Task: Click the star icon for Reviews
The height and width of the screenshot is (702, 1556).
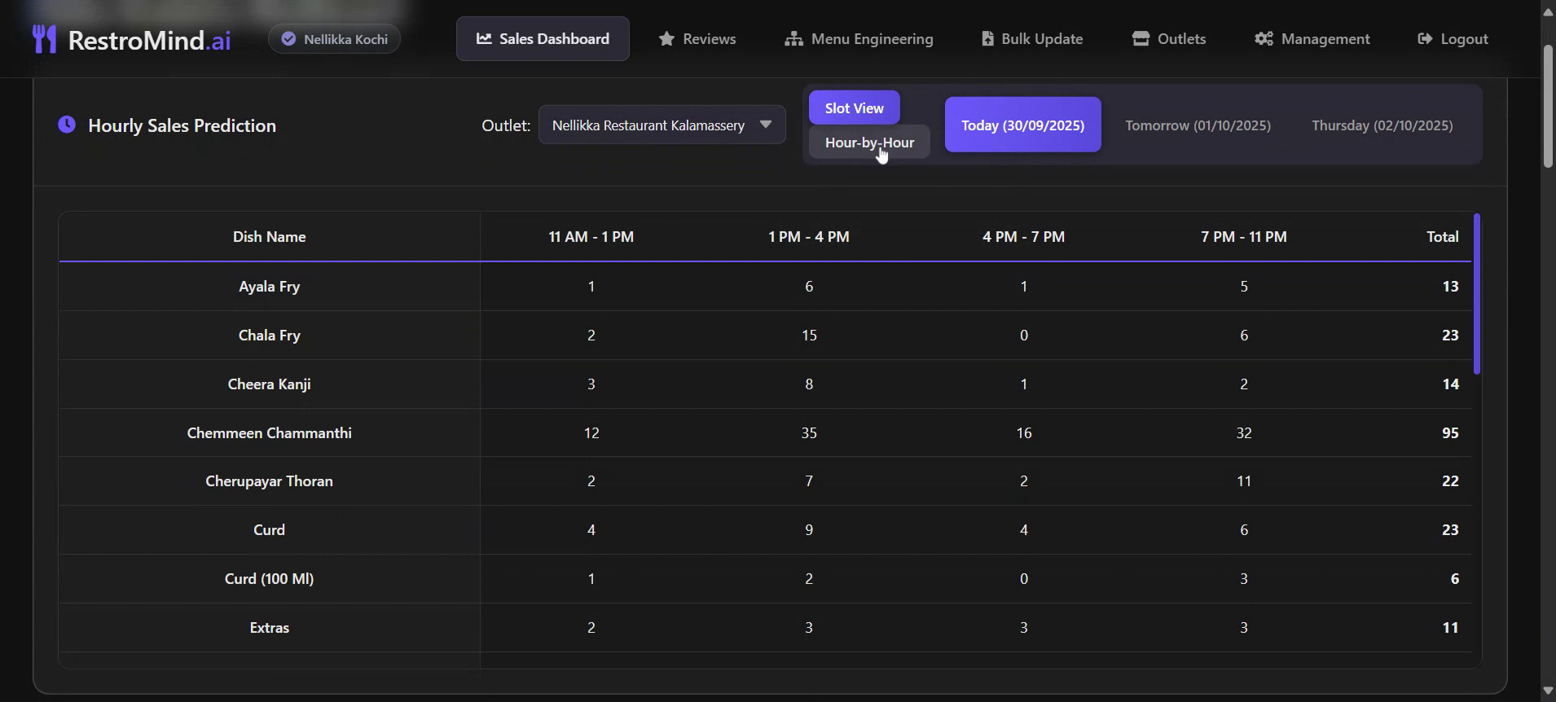Action: 666,39
